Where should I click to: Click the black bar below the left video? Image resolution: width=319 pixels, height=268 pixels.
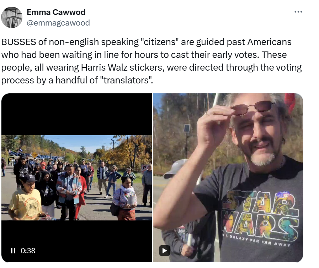click(x=76, y=241)
